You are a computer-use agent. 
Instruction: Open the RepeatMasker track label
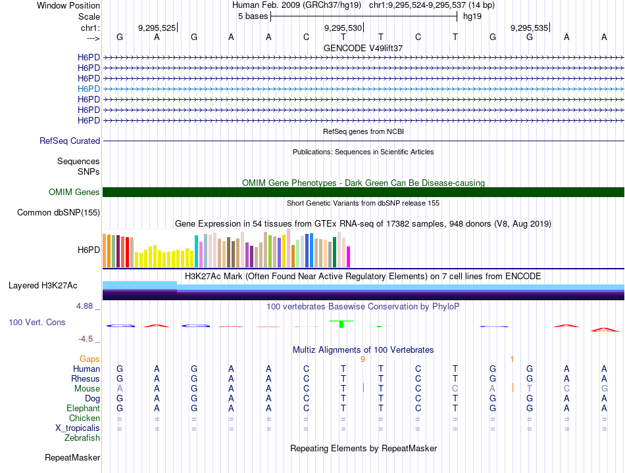pos(72,457)
